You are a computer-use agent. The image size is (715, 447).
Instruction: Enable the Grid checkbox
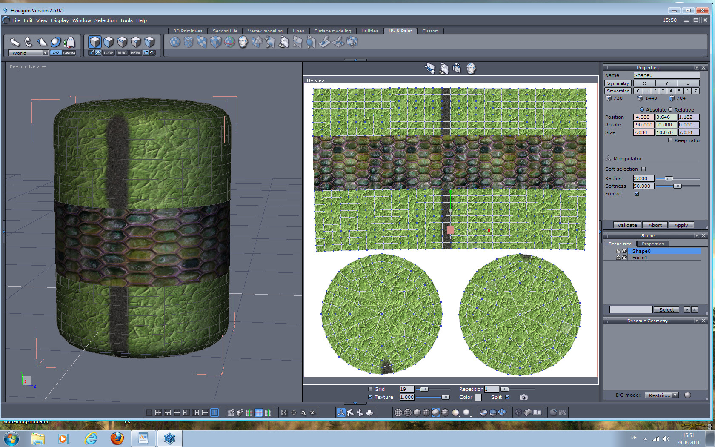pos(370,389)
